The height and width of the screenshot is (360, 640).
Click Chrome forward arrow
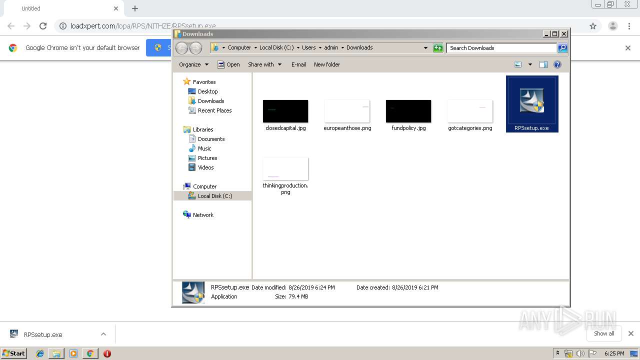27,26
